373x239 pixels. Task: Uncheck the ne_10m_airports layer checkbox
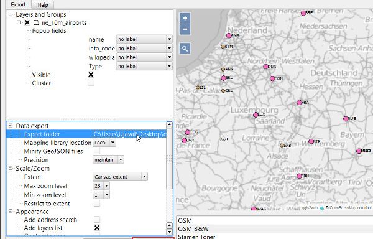pyautogui.click(x=27, y=22)
